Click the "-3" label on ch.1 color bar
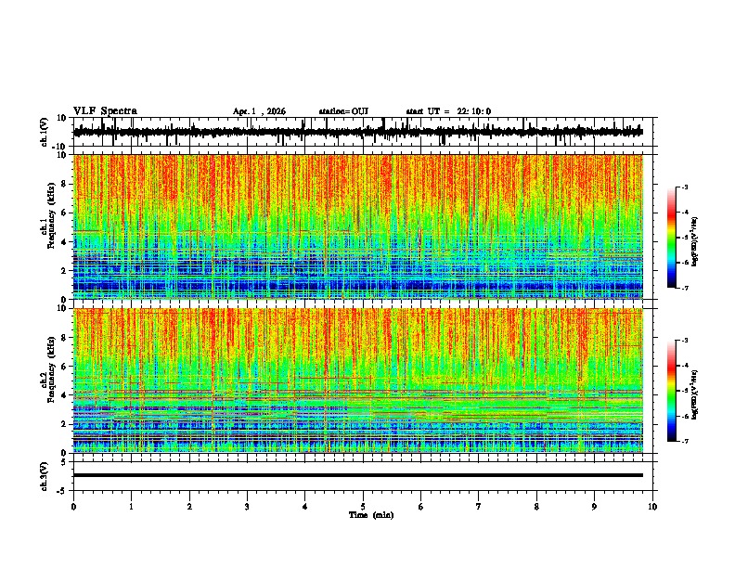This screenshot has height=568, width=735. pyautogui.click(x=684, y=187)
